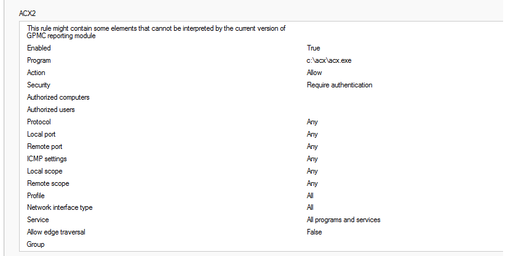The image size is (508, 256).
Task: Click the GPMC reporting module warning text
Action: click(156, 32)
